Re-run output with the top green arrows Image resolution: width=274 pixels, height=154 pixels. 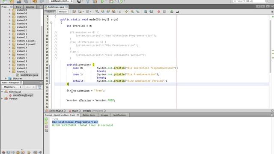coord(46,119)
